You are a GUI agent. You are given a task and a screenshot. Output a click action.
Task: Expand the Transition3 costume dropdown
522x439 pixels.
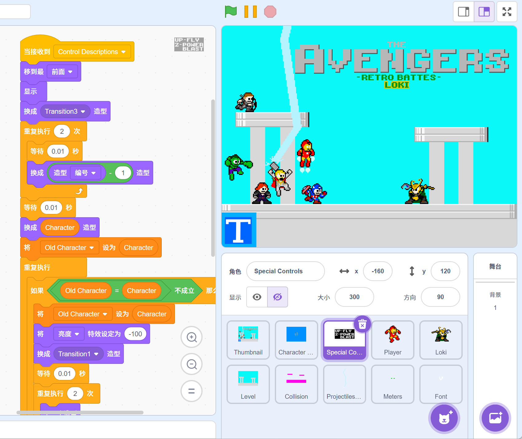coord(83,112)
